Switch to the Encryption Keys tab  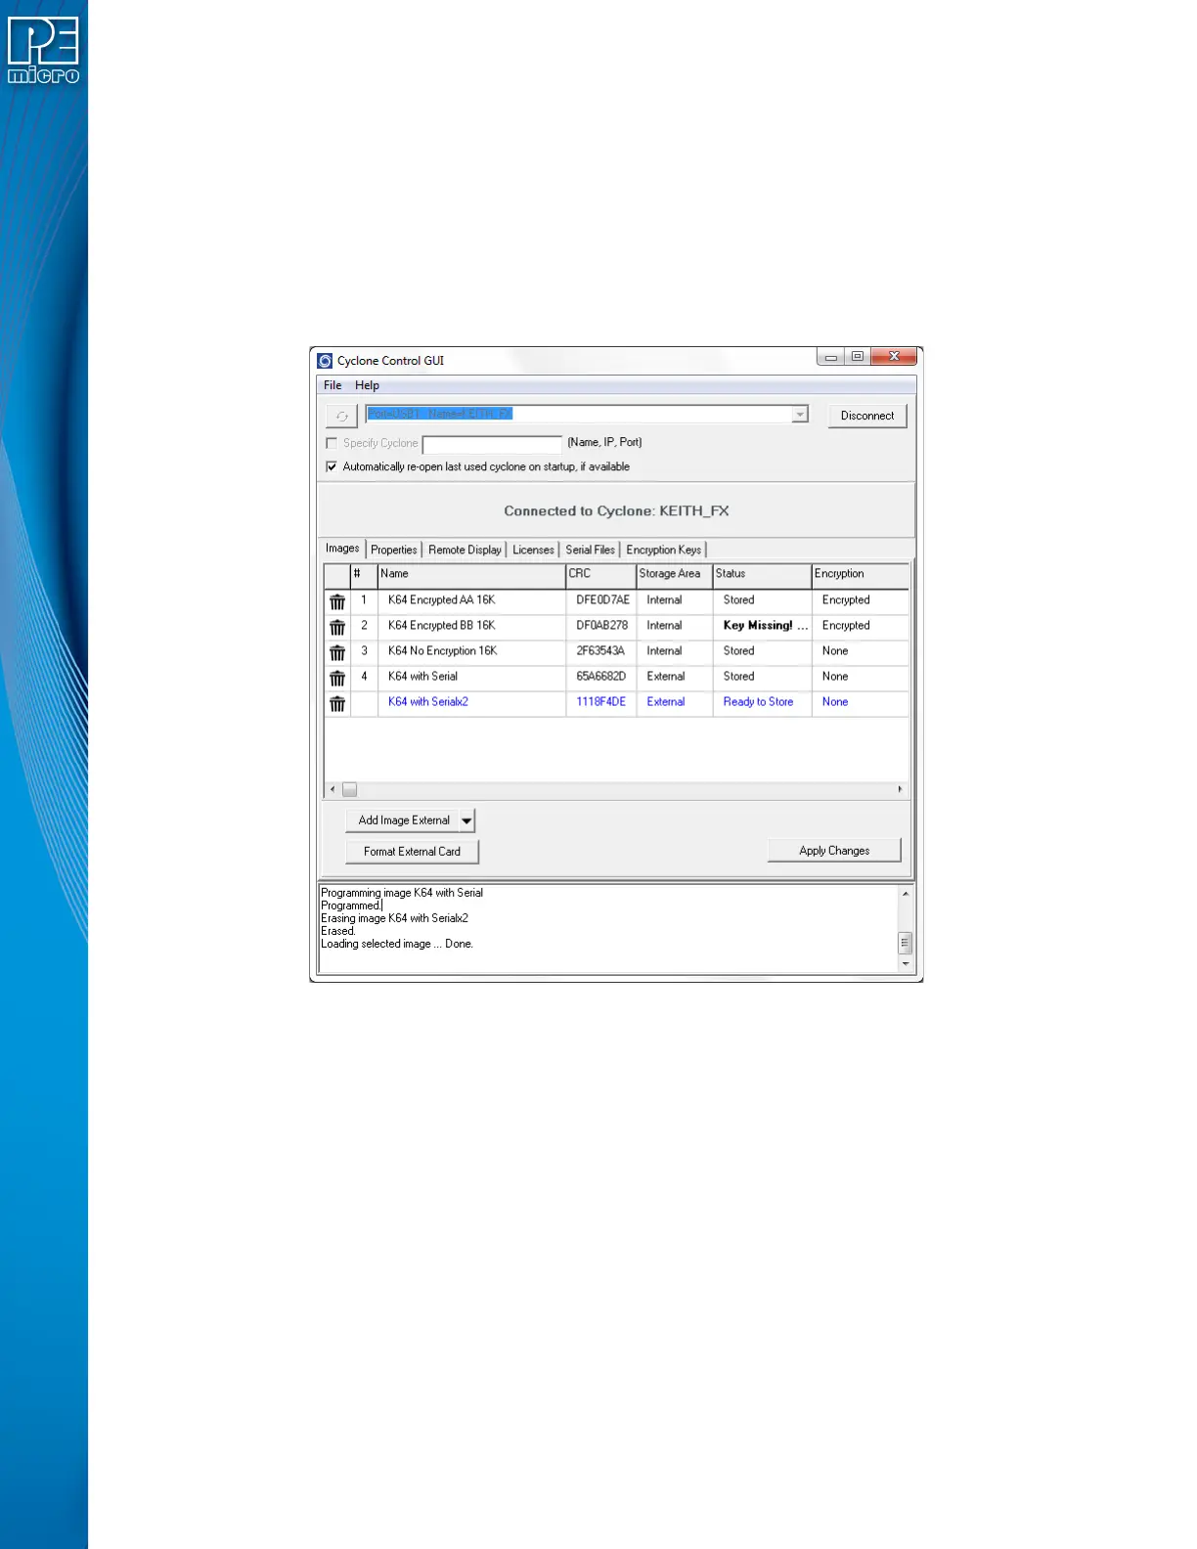pyautogui.click(x=663, y=550)
